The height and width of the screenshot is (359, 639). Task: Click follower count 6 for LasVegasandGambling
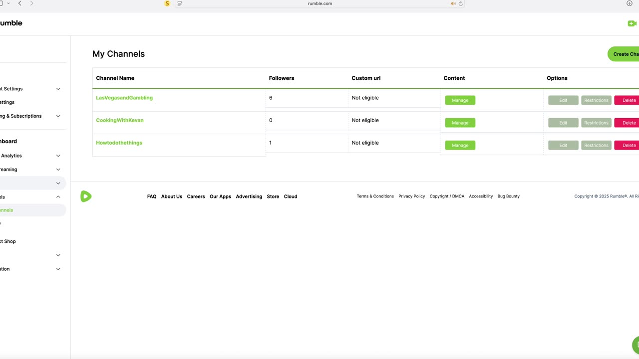coord(271,98)
